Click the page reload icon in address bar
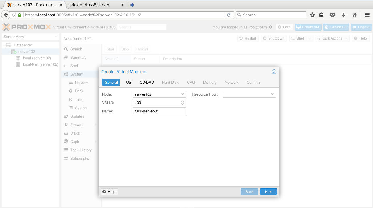The width and height of the screenshot is (373, 208). [x=229, y=15]
